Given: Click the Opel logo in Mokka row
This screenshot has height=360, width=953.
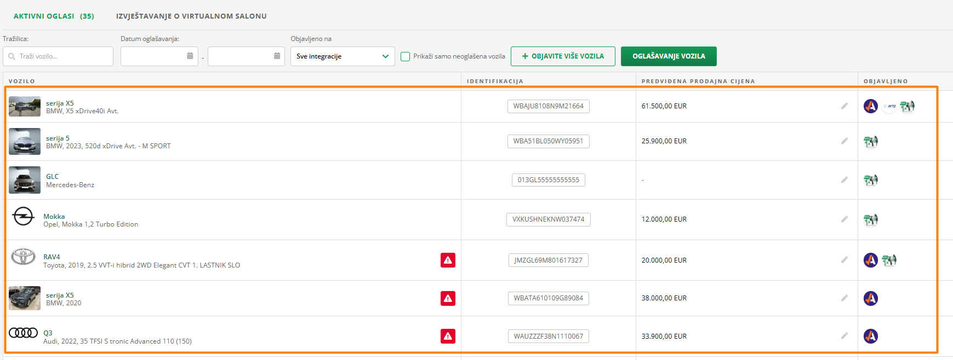Looking at the screenshot, I should (x=24, y=217).
